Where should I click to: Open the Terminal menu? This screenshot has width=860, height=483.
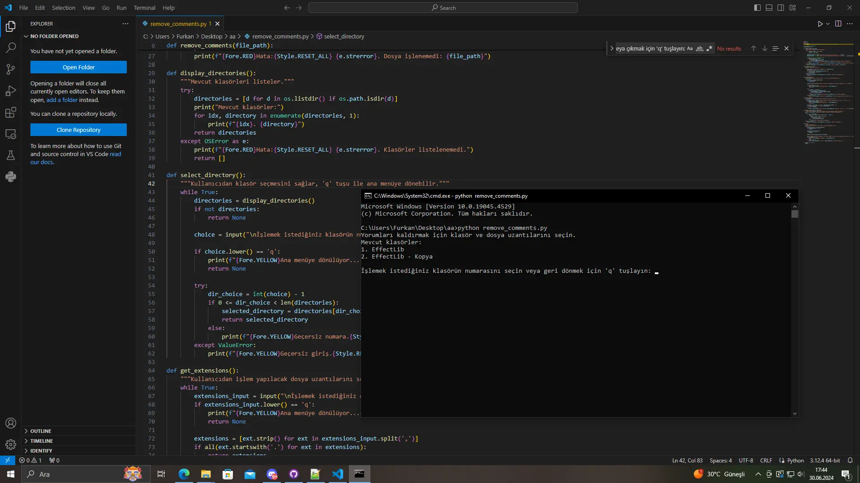pos(144,8)
